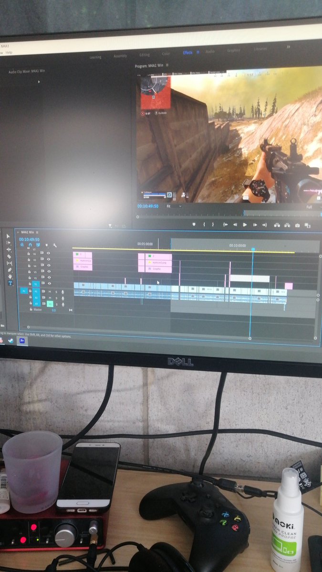Toggle V5 track output eye
This screenshot has height=572, width=322.
(x=48, y=260)
